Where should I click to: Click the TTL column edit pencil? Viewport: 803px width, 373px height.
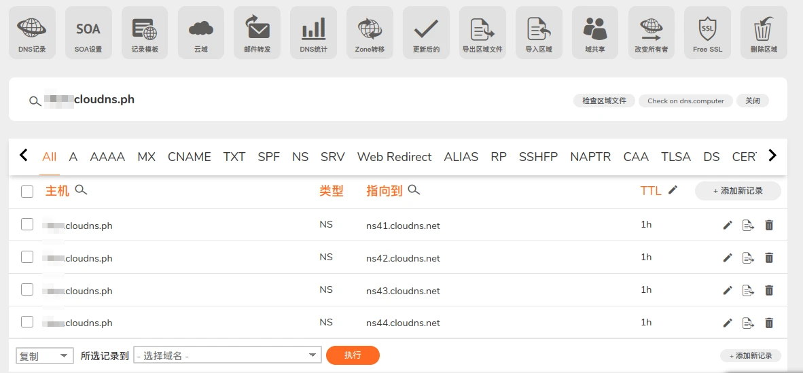[673, 190]
